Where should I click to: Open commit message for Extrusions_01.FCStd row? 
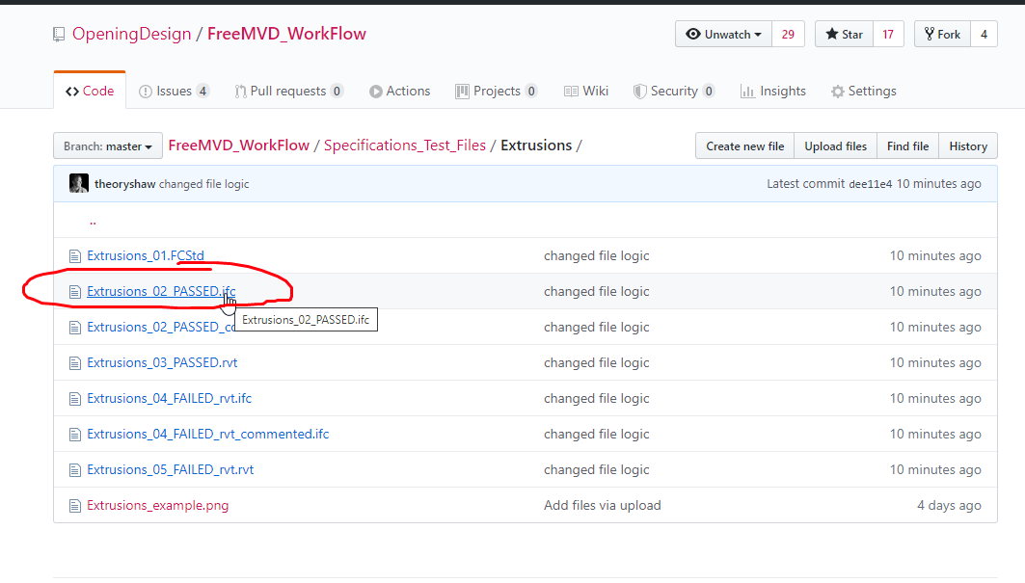point(596,255)
